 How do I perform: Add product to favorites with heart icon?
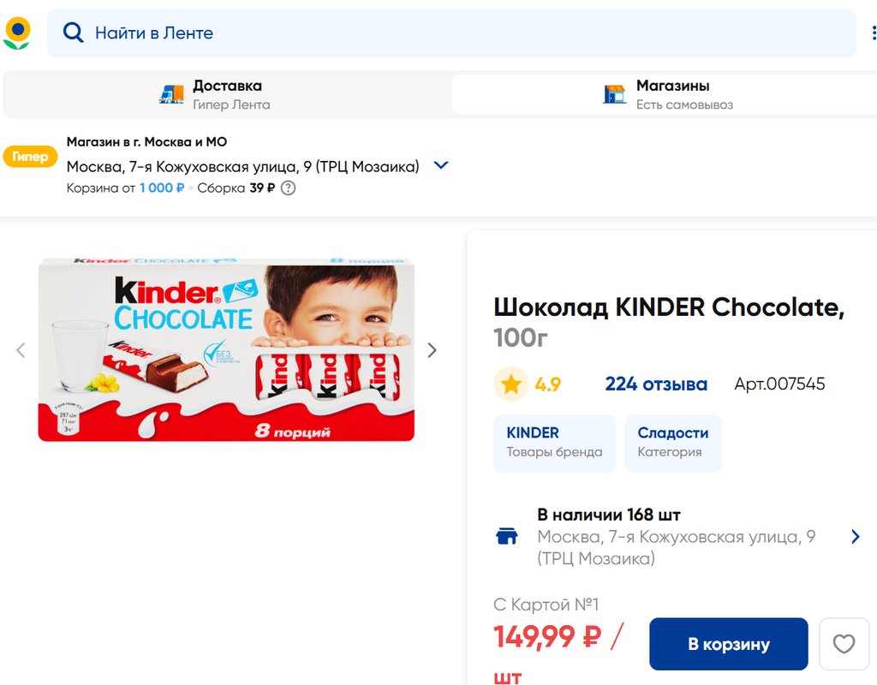(844, 644)
